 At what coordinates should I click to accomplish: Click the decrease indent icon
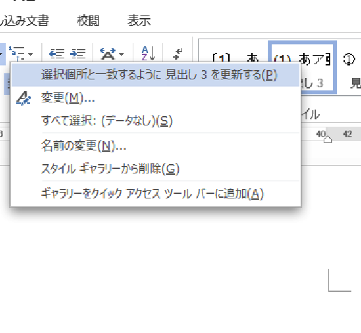56,54
